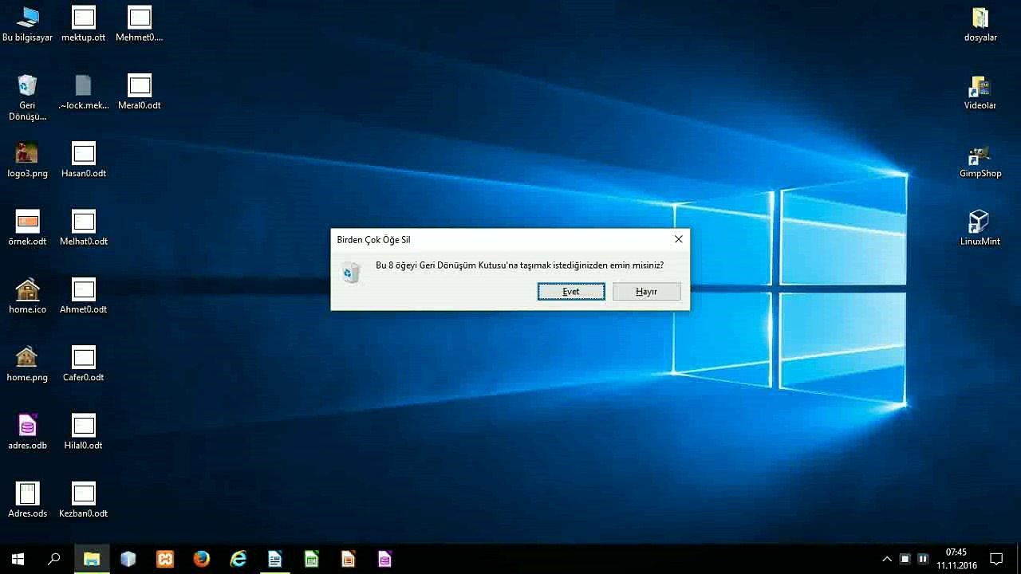Viewport: 1021px width, 574px height.
Task: Launch LibreOffice Base from the taskbar
Action: coord(385,559)
